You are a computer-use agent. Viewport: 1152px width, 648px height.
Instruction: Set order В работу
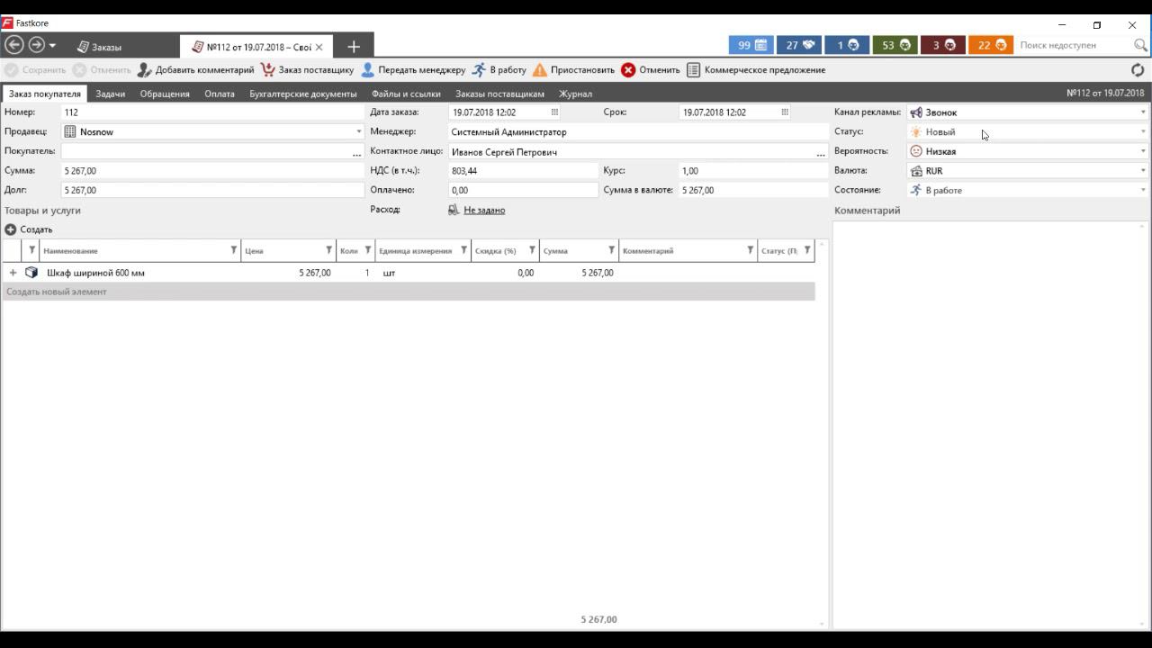499,70
